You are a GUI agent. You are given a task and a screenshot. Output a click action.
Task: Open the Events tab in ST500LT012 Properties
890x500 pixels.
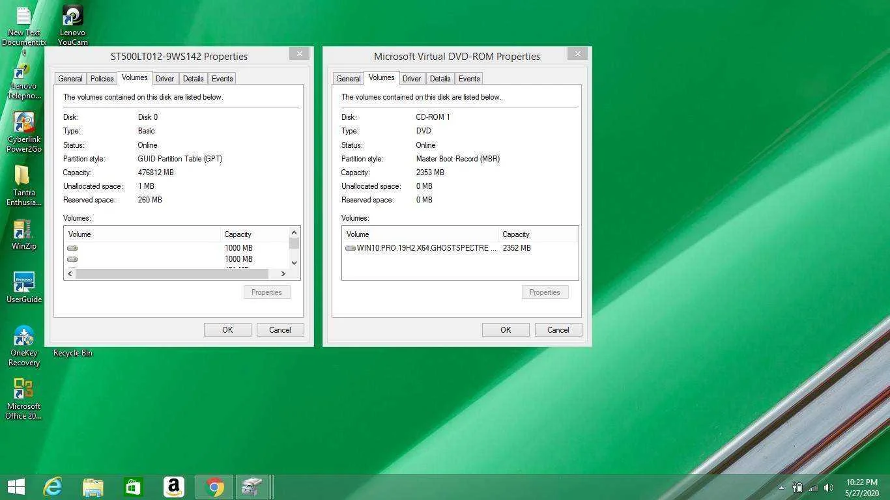[222, 79]
